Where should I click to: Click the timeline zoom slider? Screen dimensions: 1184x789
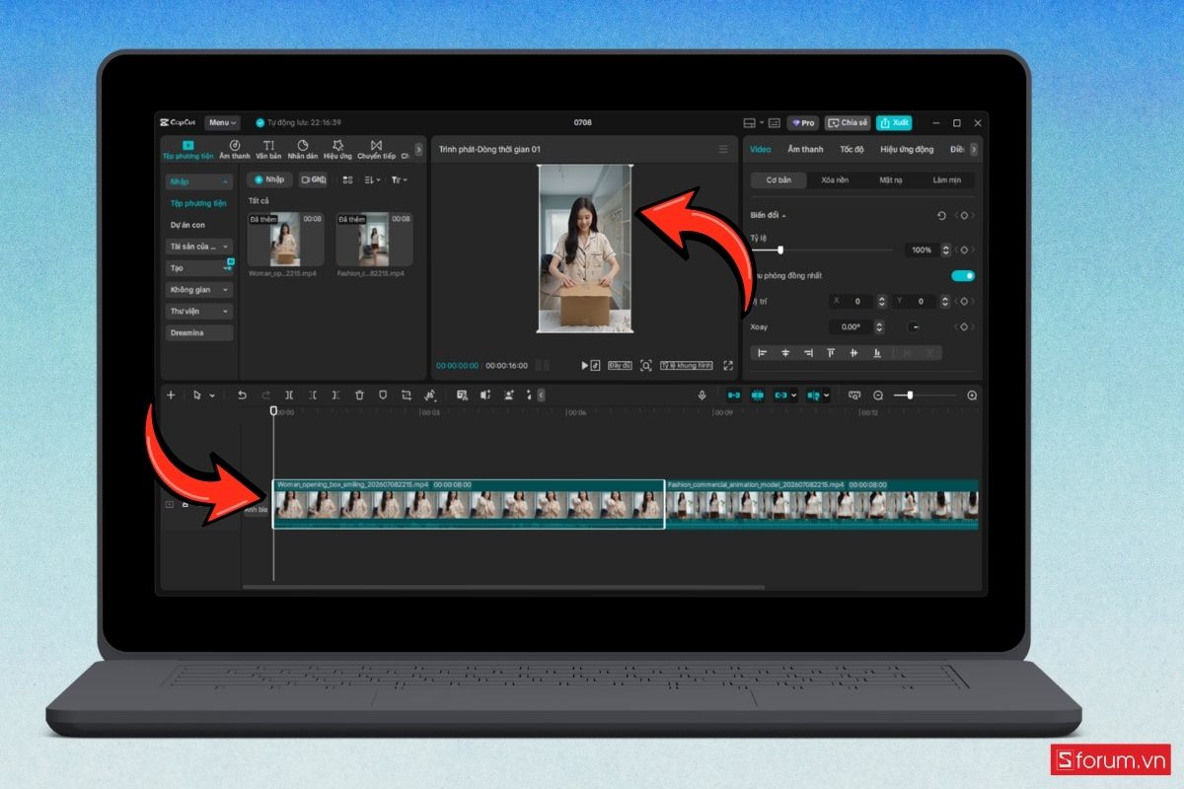pyautogui.click(x=925, y=394)
